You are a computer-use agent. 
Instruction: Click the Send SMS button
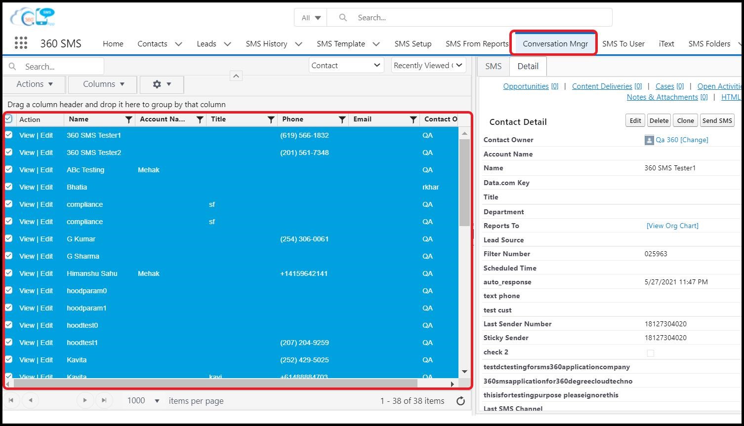717,120
